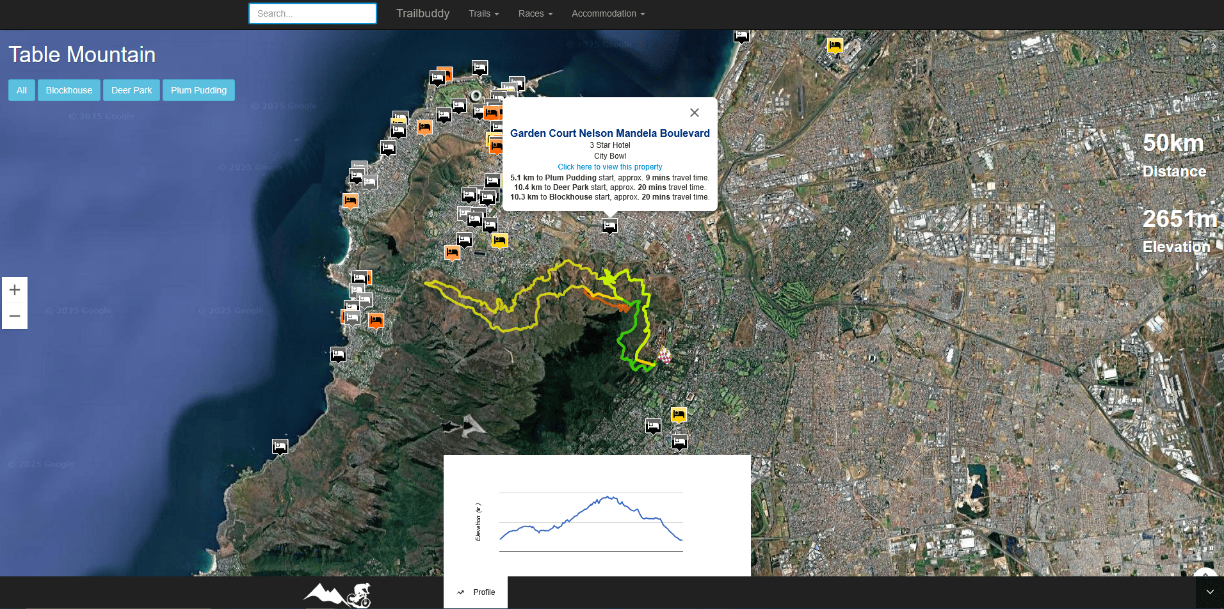Open the Trails dropdown menu
Viewport: 1224px width, 609px height.
484,13
